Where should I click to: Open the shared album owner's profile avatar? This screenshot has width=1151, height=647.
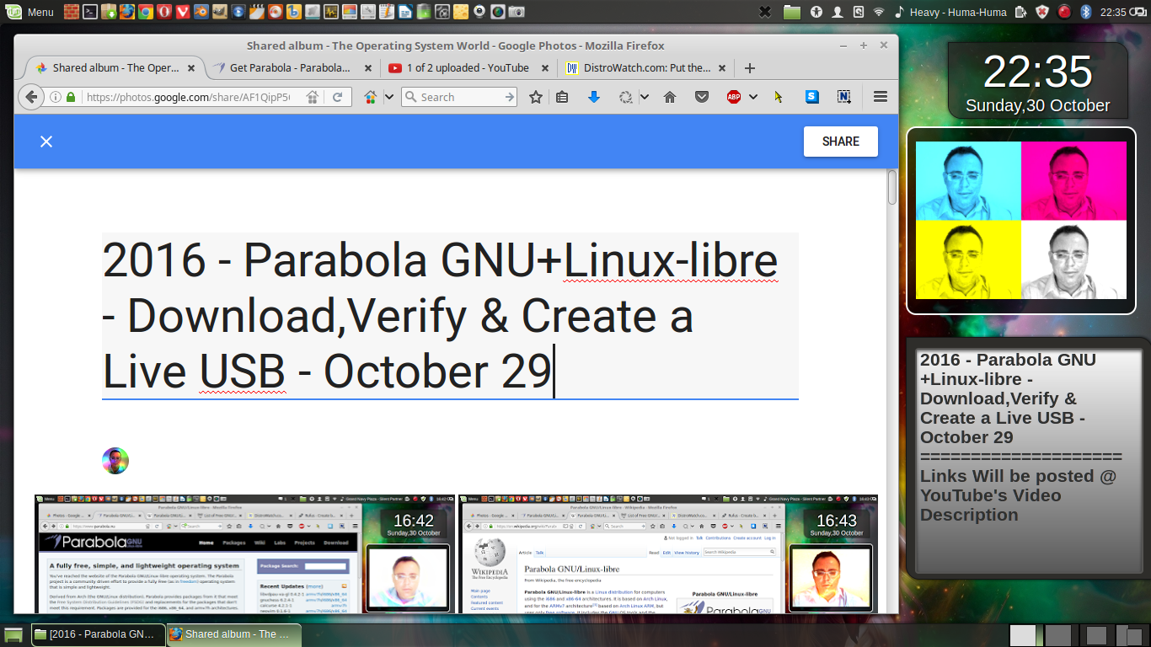click(x=115, y=461)
